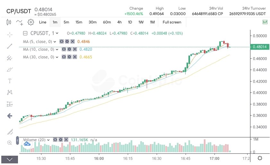
Task: Select the crosshair cursor tool
Action: (9, 34)
